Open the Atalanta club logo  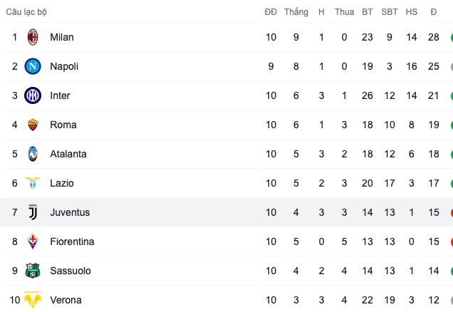coord(33,154)
